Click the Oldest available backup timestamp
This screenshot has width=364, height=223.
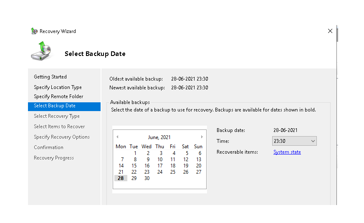[190, 79]
